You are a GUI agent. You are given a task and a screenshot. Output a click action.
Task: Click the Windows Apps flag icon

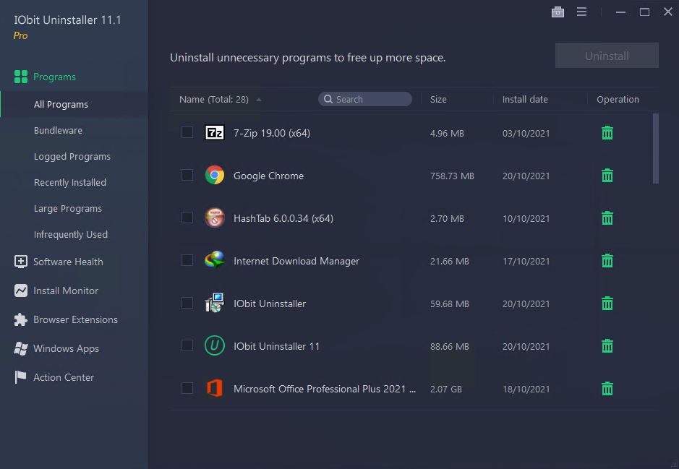coord(21,349)
